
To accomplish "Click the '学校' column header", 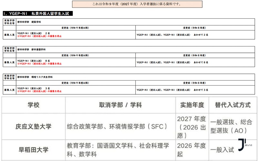I will point(34,105).
